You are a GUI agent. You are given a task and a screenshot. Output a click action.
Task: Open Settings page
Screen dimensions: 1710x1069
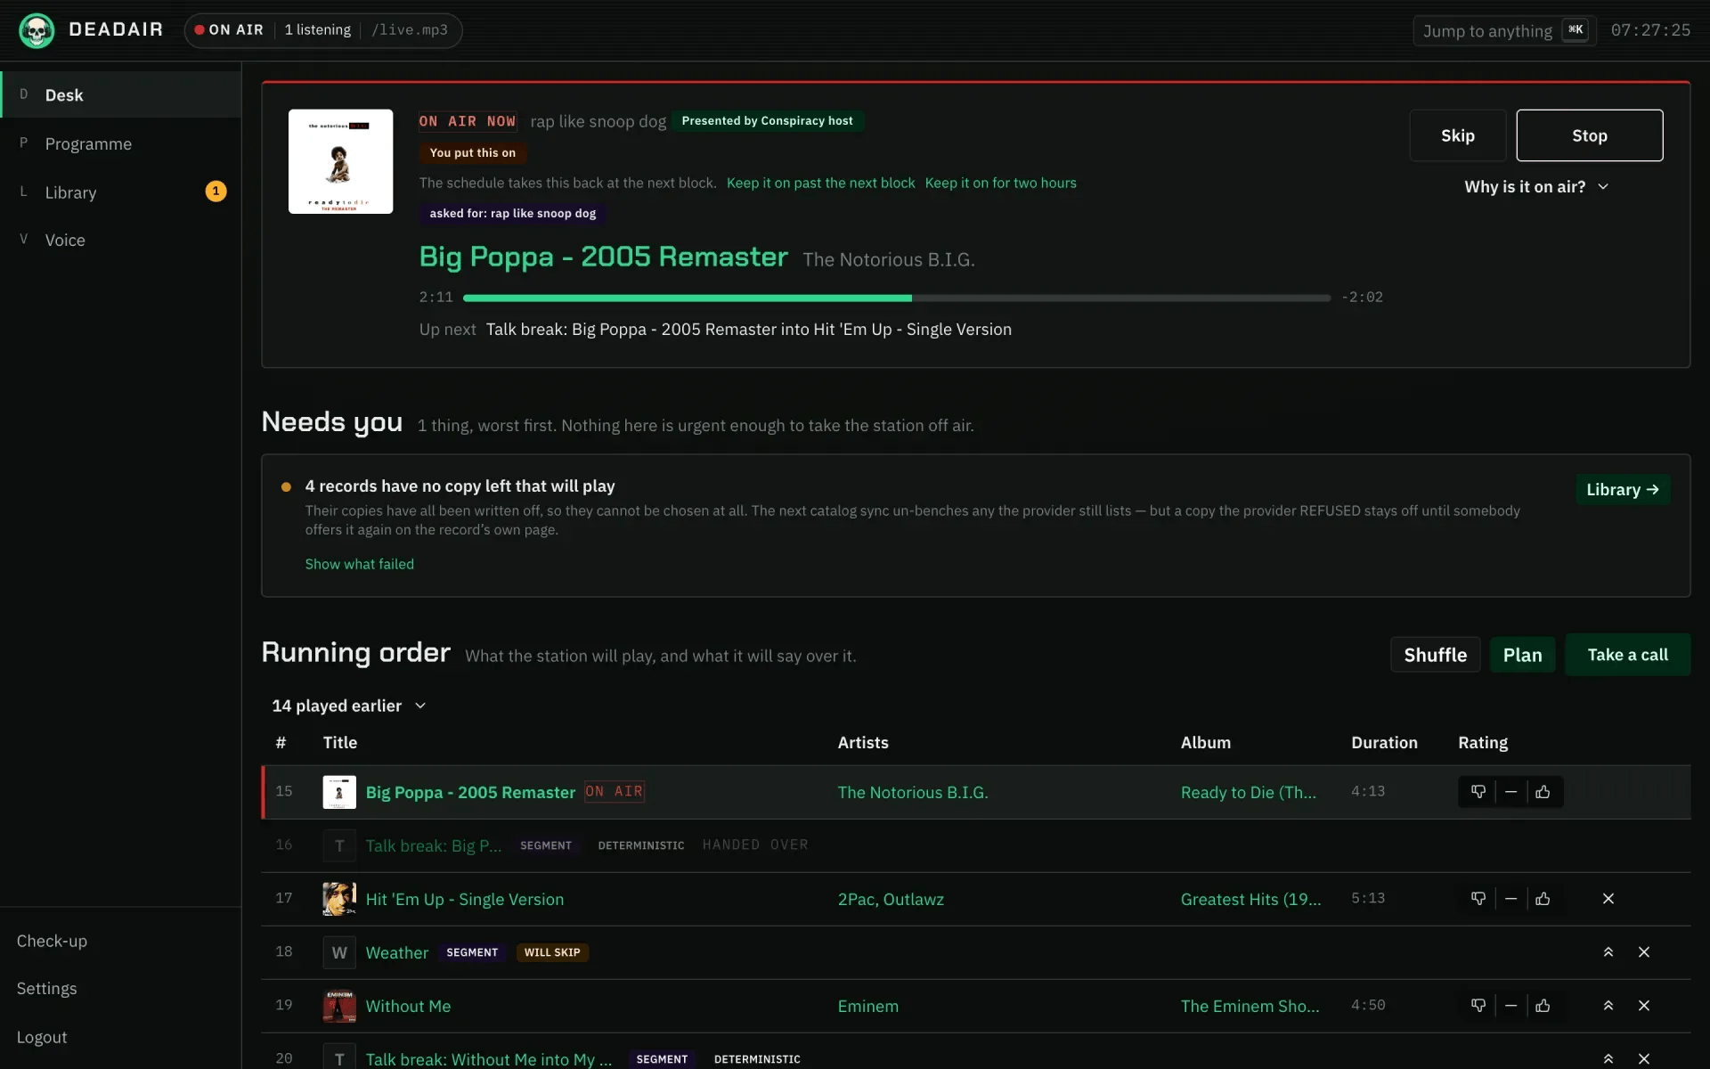point(47,989)
